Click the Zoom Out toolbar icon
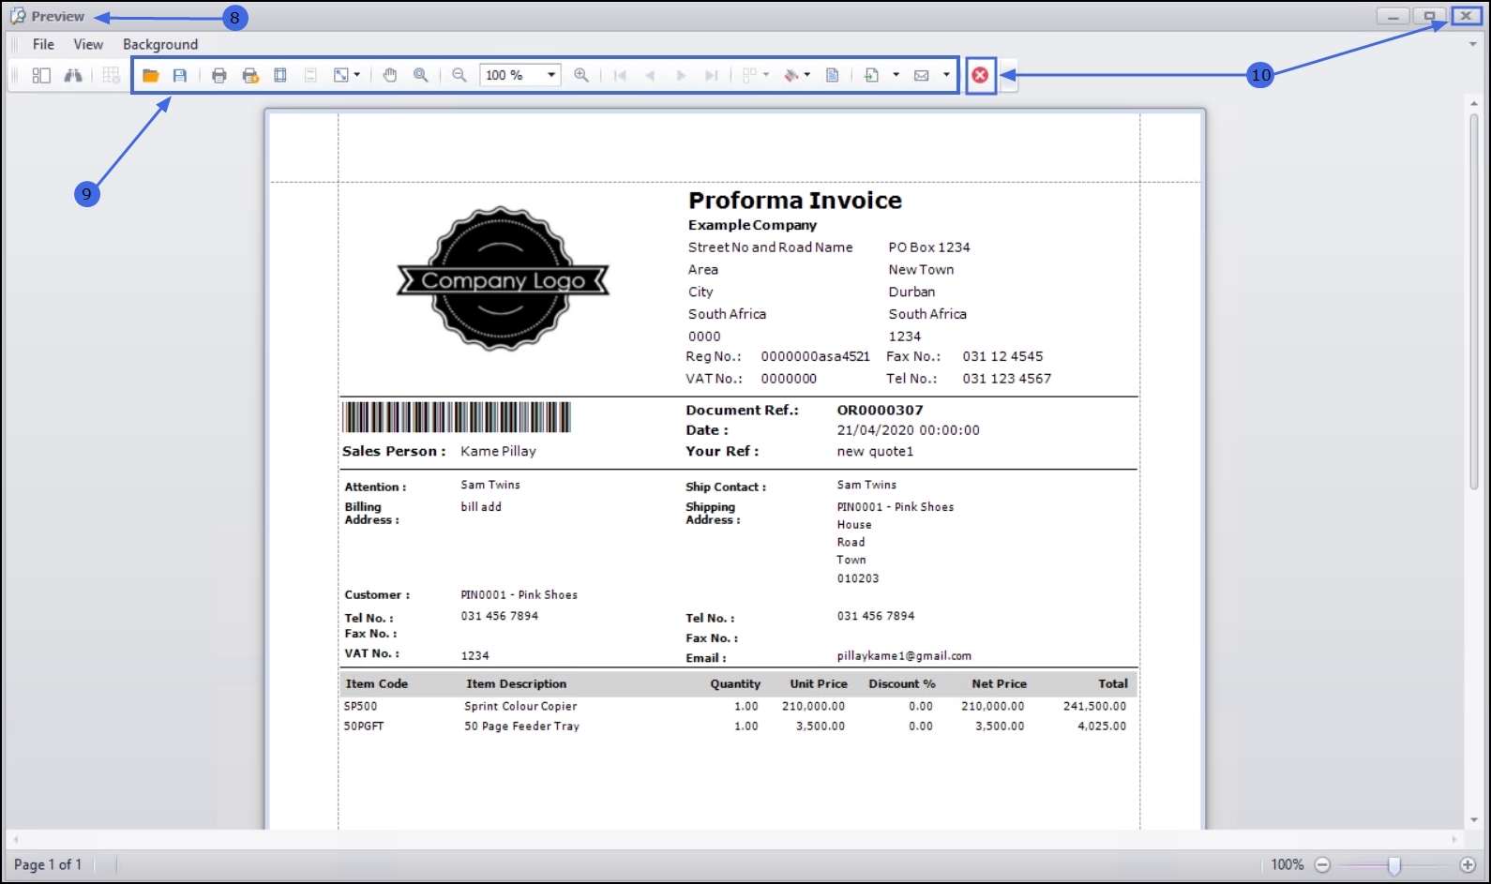The width and height of the screenshot is (1491, 884). (459, 75)
